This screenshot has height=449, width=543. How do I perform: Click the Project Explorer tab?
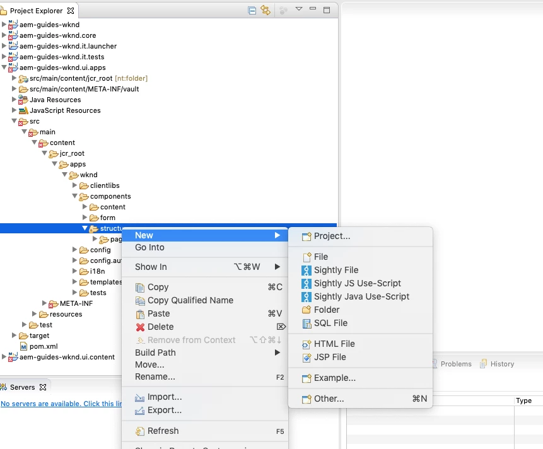tap(37, 11)
